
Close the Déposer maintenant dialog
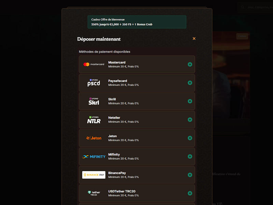point(194,39)
